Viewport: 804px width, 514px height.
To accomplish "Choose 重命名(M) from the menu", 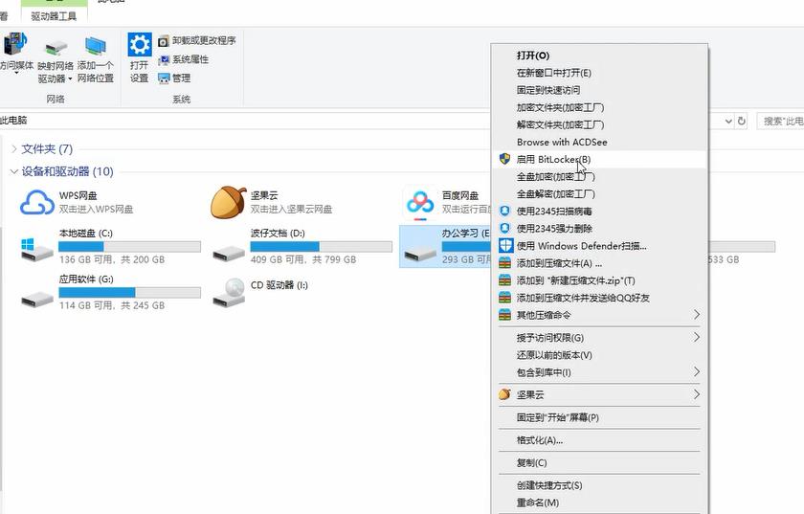I will pyautogui.click(x=600, y=503).
